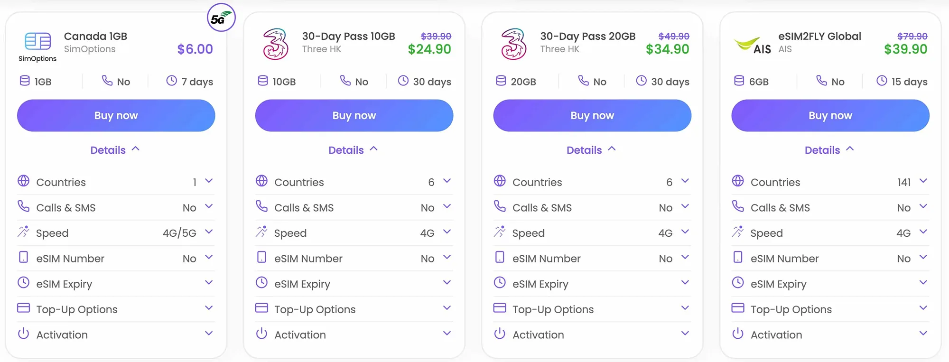
Task: Click the Activation power icon in 20GB card
Action: [x=500, y=334]
